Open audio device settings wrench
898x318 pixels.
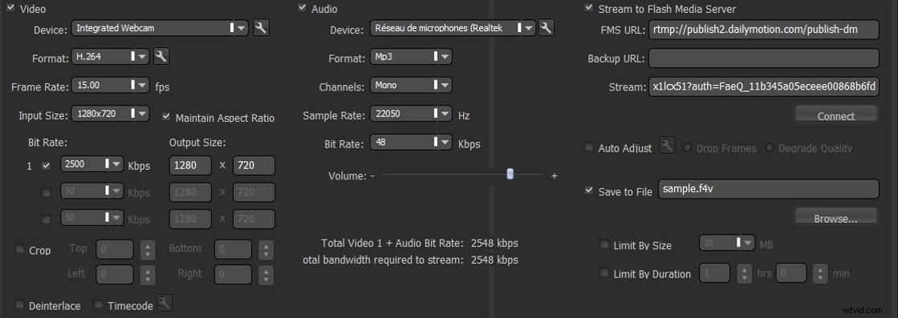[x=546, y=27]
